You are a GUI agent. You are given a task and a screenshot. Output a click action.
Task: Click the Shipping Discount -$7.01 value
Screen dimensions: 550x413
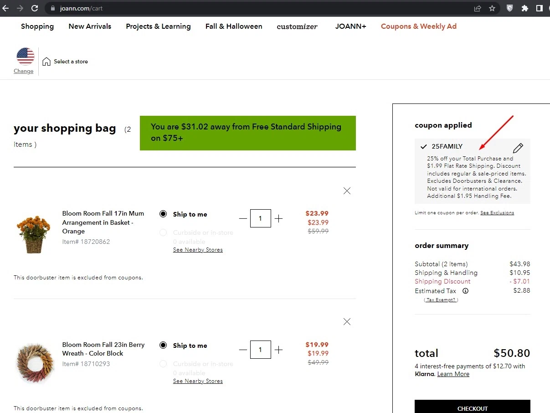point(520,282)
